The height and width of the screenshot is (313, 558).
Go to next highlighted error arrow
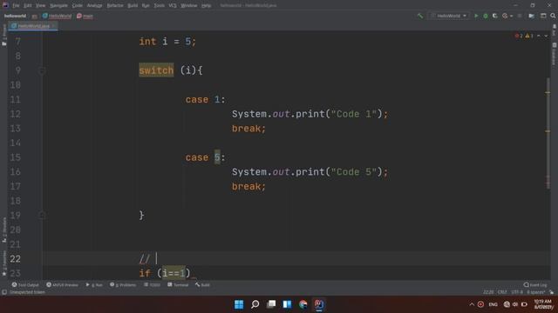pyautogui.click(x=546, y=36)
